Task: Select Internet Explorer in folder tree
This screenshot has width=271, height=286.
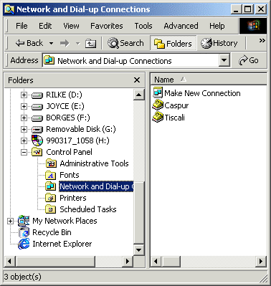Action: [x=55, y=244]
